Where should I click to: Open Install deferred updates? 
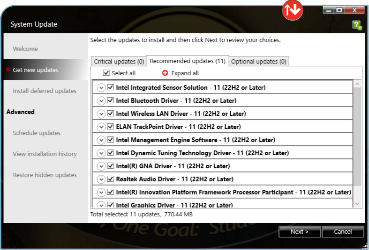click(x=45, y=91)
